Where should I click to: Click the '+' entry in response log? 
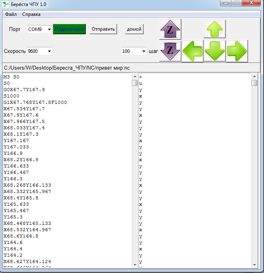coord(141,77)
